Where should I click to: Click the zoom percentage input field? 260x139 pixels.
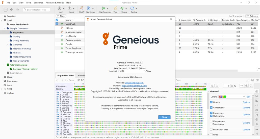227,86
